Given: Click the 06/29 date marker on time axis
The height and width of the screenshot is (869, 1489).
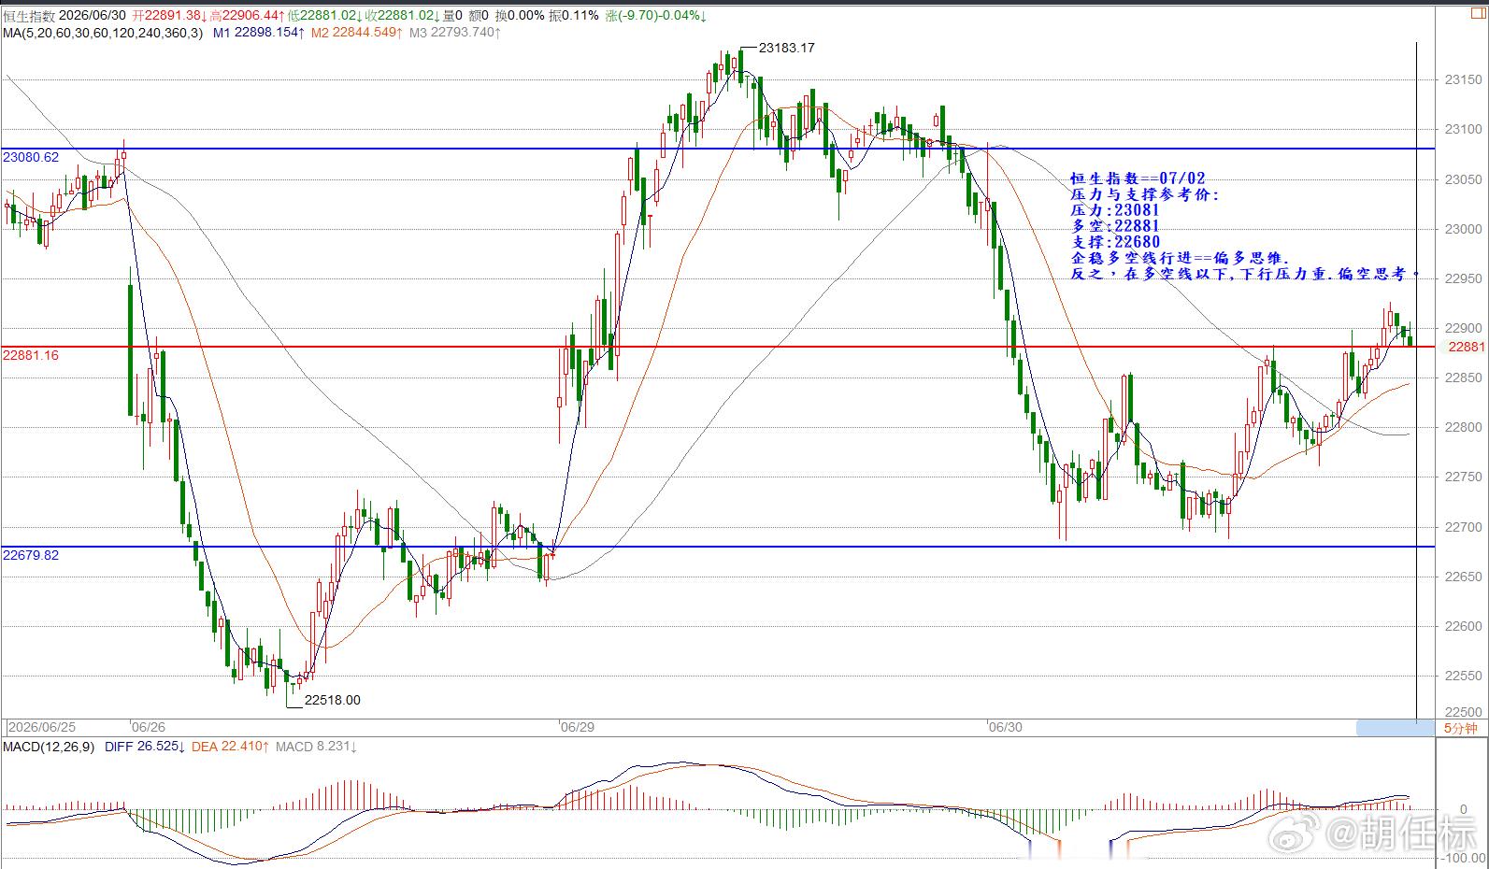Looking at the screenshot, I should point(577,727).
